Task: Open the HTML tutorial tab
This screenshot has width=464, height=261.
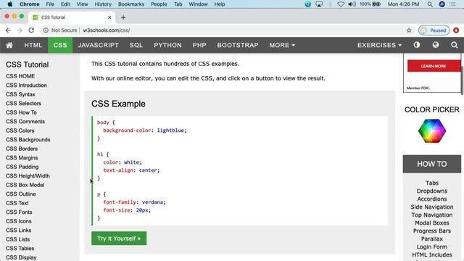Action: click(33, 45)
